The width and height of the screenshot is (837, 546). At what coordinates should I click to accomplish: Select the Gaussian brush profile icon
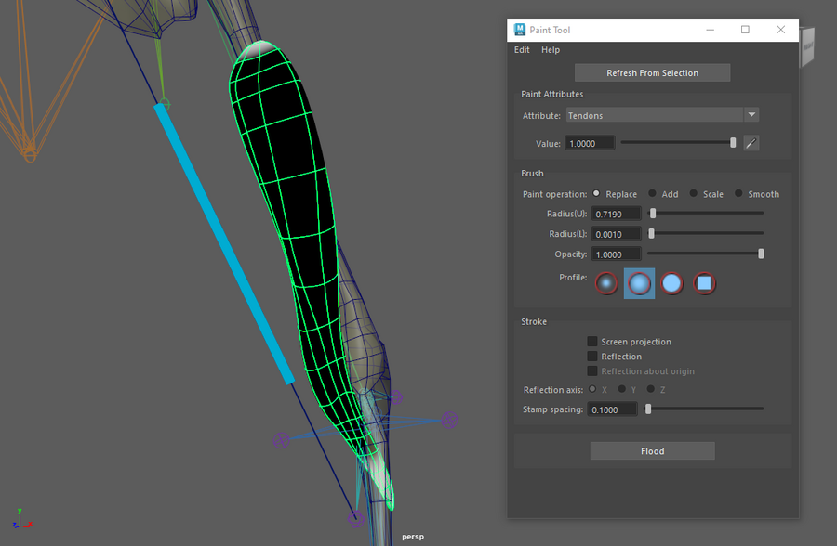click(606, 283)
